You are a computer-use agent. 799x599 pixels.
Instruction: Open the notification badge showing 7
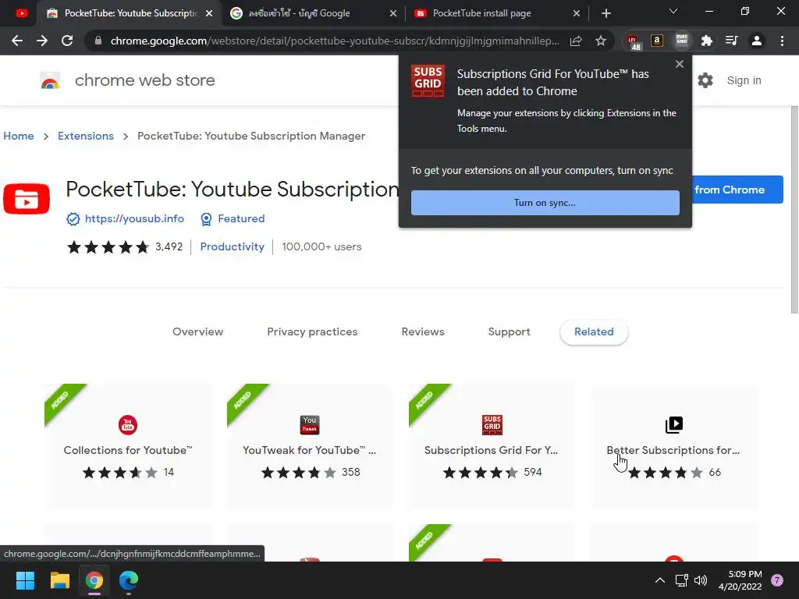click(777, 580)
